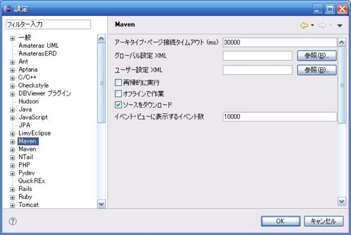Click the tree scrollbar down arrow
Screen dimensions: 351x235
coord(101,204)
